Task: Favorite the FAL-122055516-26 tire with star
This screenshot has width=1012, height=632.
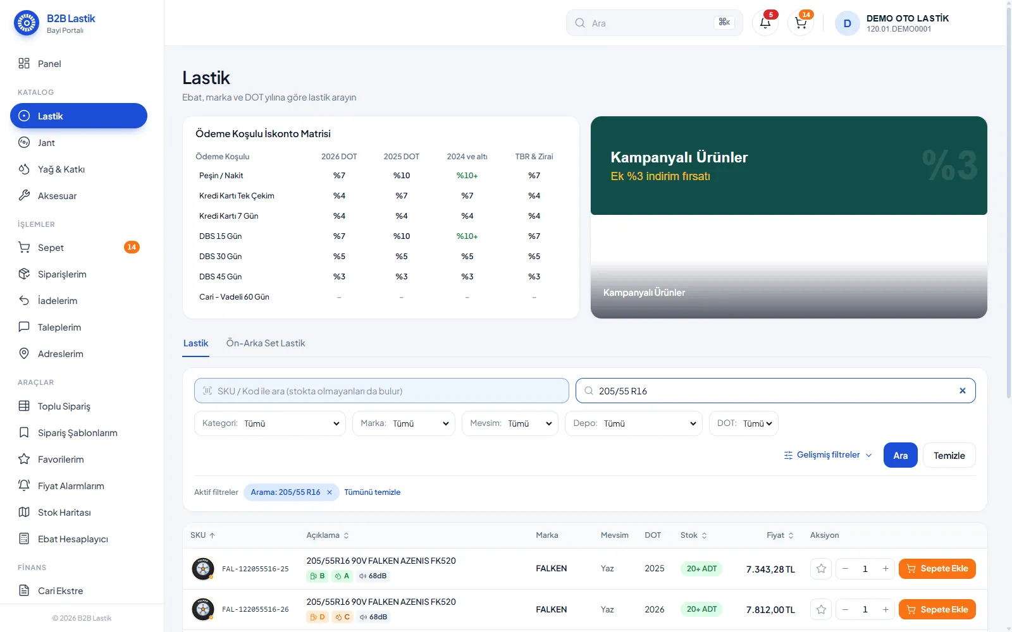Action: tap(821, 610)
